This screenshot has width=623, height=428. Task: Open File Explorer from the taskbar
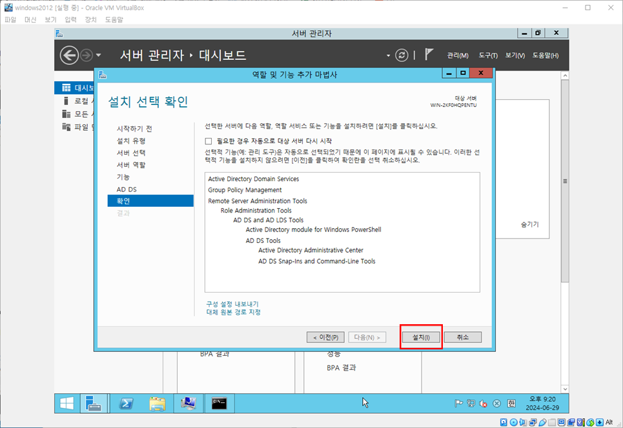(158, 404)
